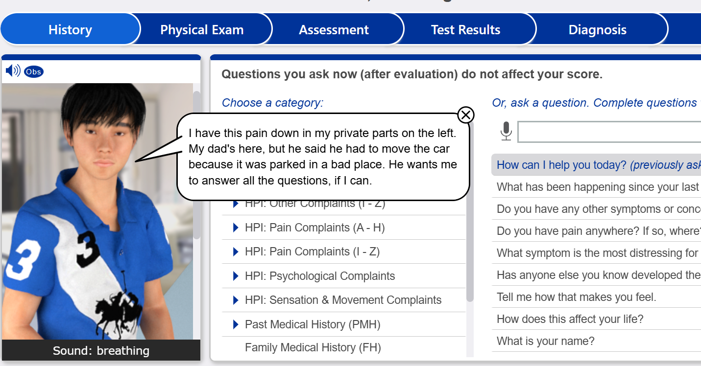Close the patient speech bubble

[x=465, y=115]
